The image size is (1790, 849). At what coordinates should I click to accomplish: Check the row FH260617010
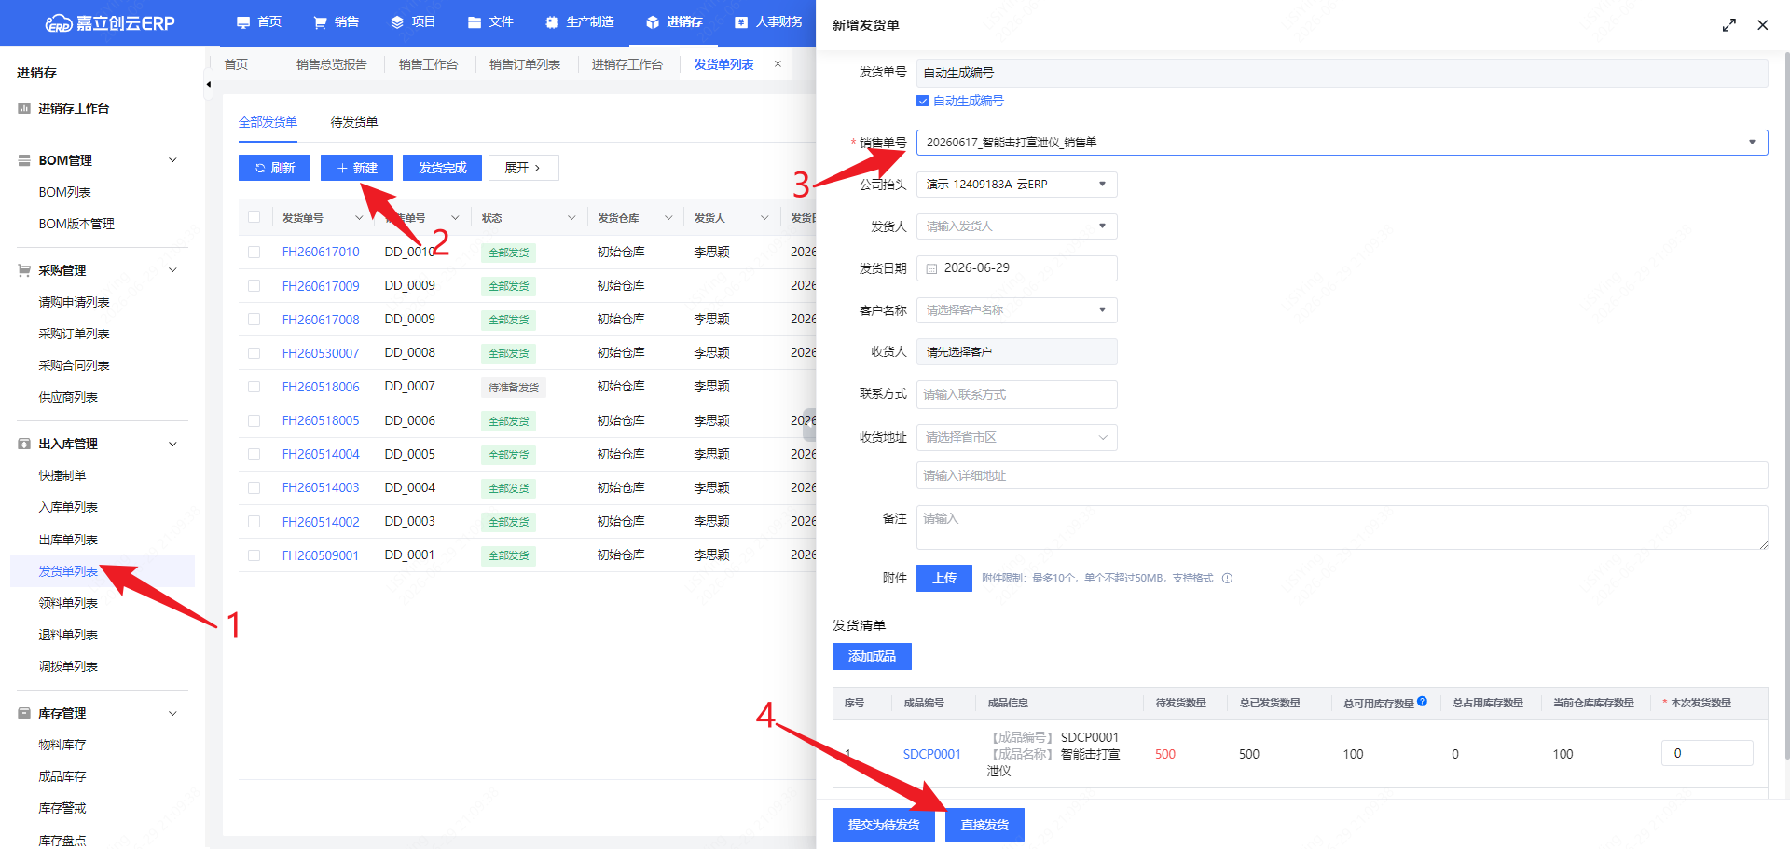pyautogui.click(x=254, y=252)
